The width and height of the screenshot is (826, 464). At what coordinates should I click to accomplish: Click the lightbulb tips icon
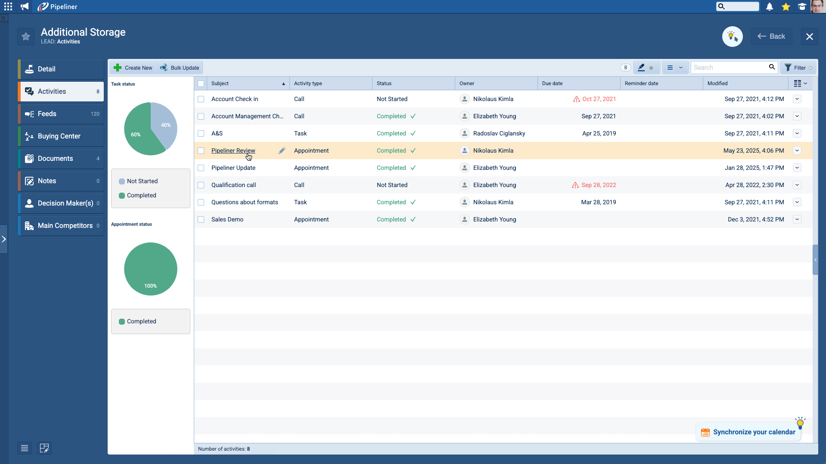[x=732, y=37]
